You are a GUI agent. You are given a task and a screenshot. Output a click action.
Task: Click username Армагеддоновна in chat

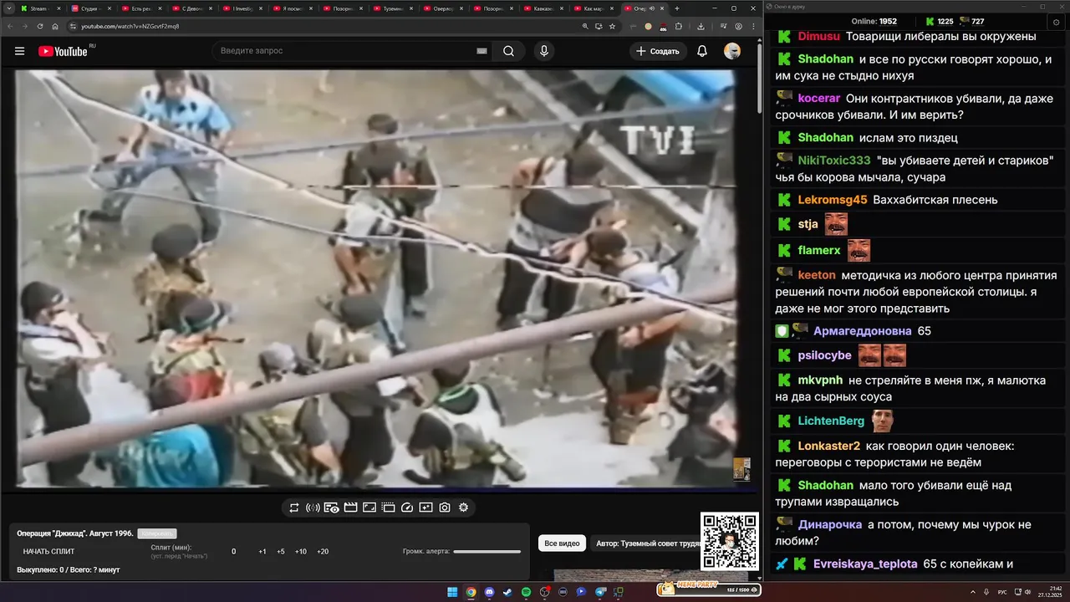(x=863, y=331)
